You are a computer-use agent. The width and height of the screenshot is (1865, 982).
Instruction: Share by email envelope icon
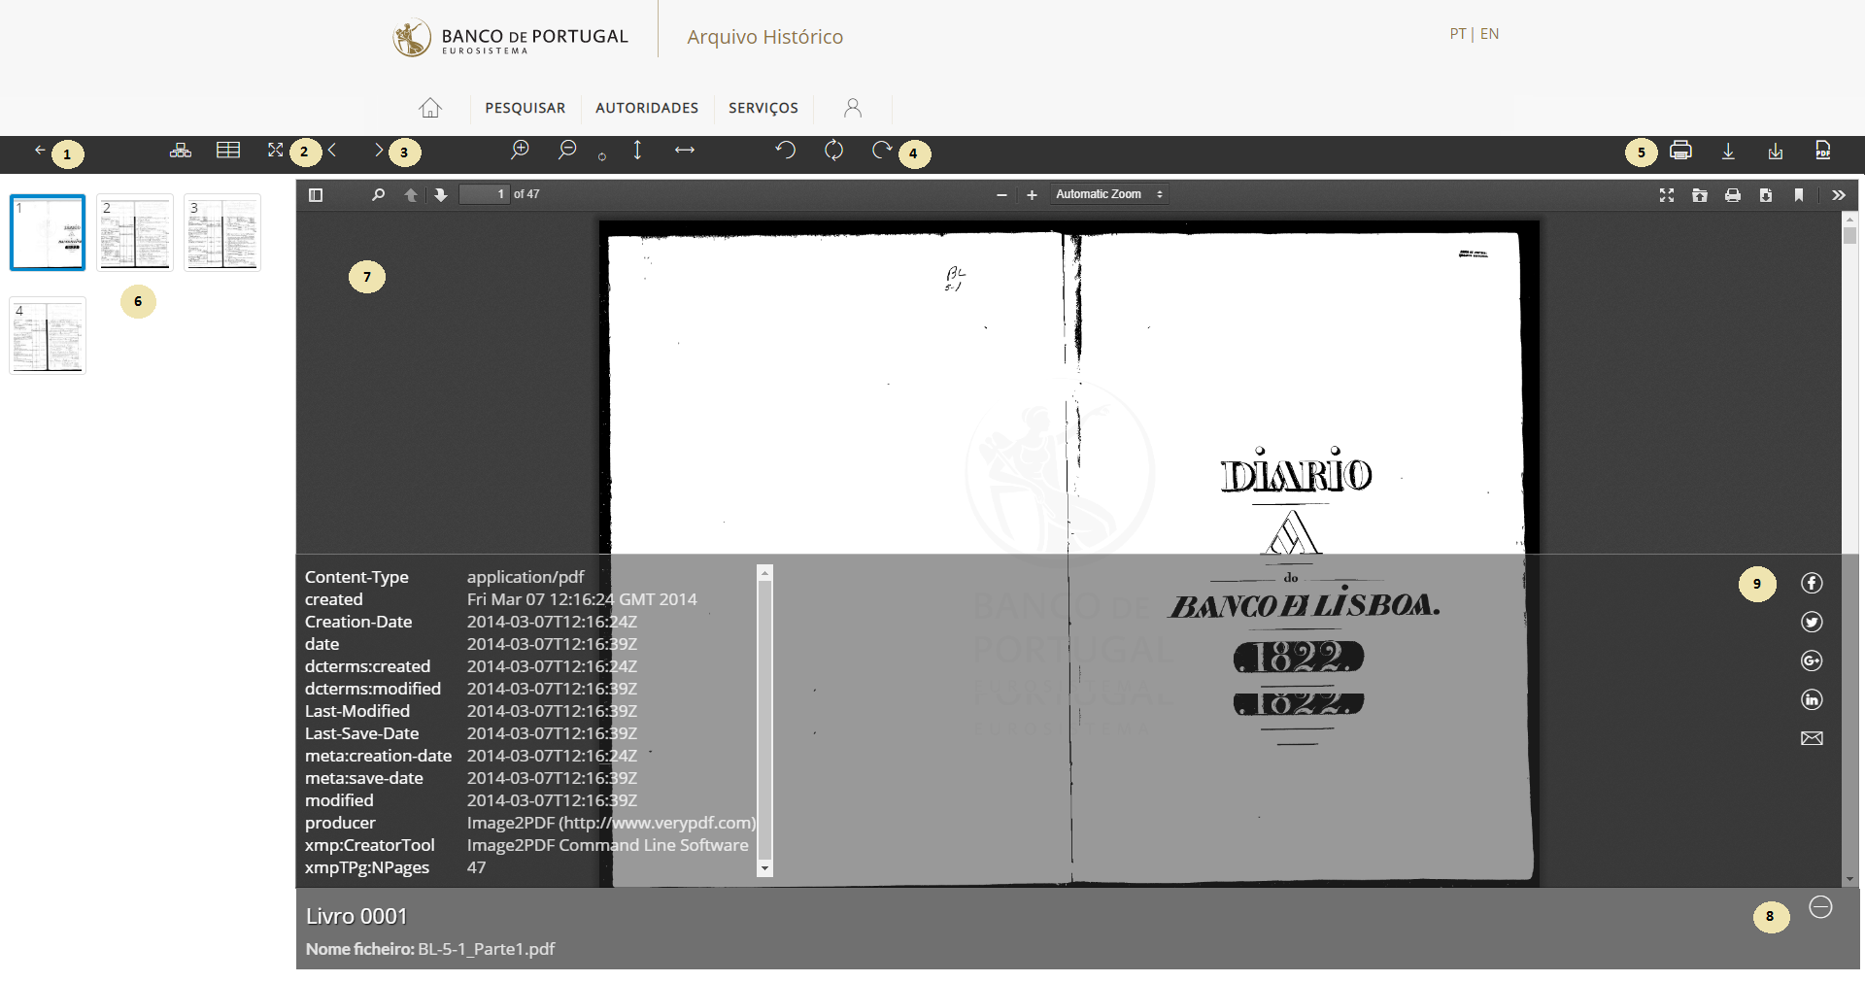tap(1812, 738)
